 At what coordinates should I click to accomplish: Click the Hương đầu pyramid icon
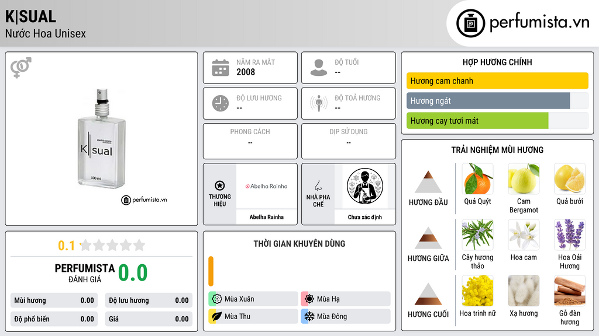[x=428, y=182]
